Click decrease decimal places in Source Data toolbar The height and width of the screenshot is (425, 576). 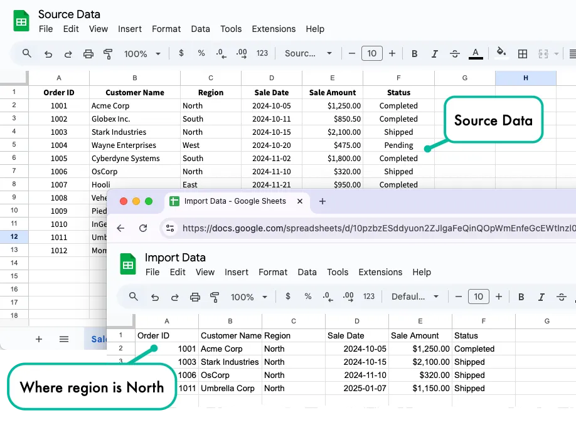coord(221,54)
